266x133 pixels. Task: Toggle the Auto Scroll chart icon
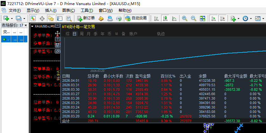pos(214,18)
